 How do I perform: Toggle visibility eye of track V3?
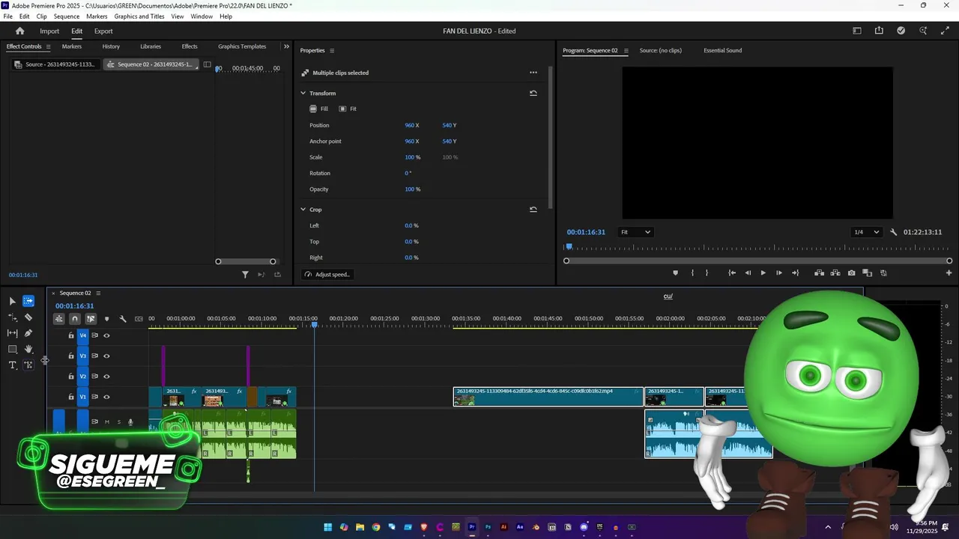coord(106,356)
